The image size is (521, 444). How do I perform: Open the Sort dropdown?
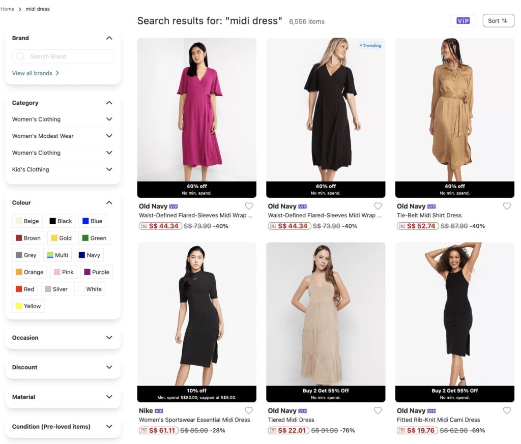pos(498,21)
